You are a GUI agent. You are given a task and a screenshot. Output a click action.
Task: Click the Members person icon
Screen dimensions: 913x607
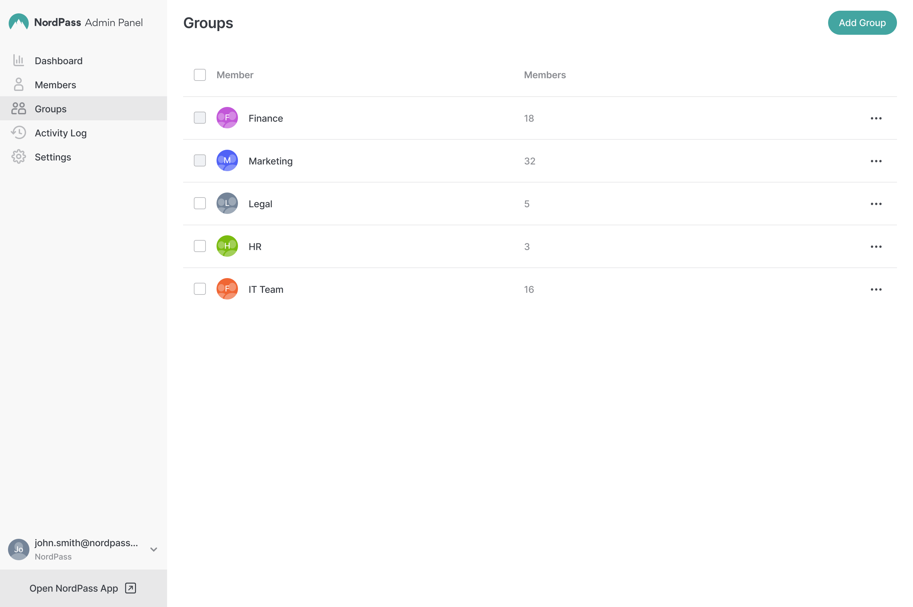tap(19, 84)
